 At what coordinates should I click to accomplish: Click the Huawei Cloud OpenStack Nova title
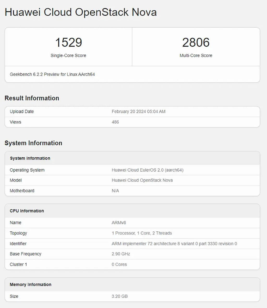click(81, 12)
